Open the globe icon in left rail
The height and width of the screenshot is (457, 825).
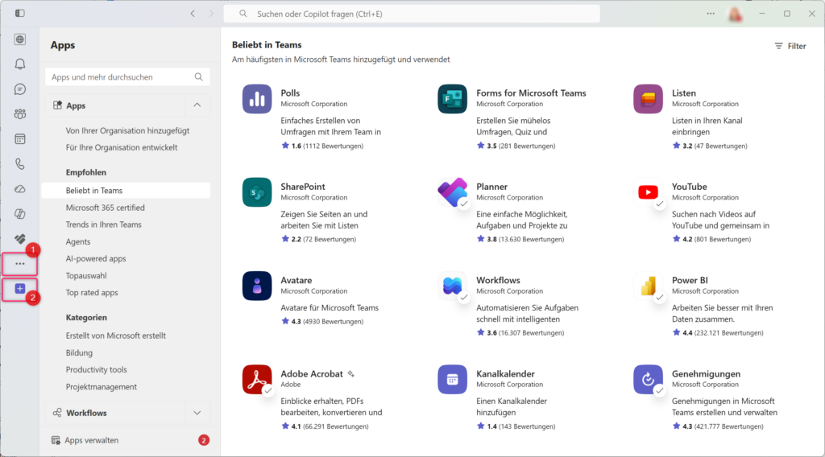pyautogui.click(x=20, y=39)
